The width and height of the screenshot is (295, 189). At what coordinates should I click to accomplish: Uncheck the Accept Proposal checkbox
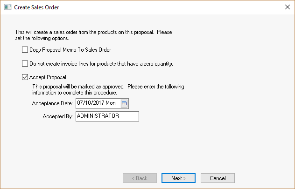pos(25,77)
